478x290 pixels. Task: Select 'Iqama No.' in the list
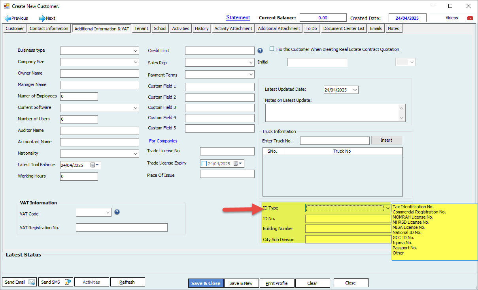pos(403,243)
